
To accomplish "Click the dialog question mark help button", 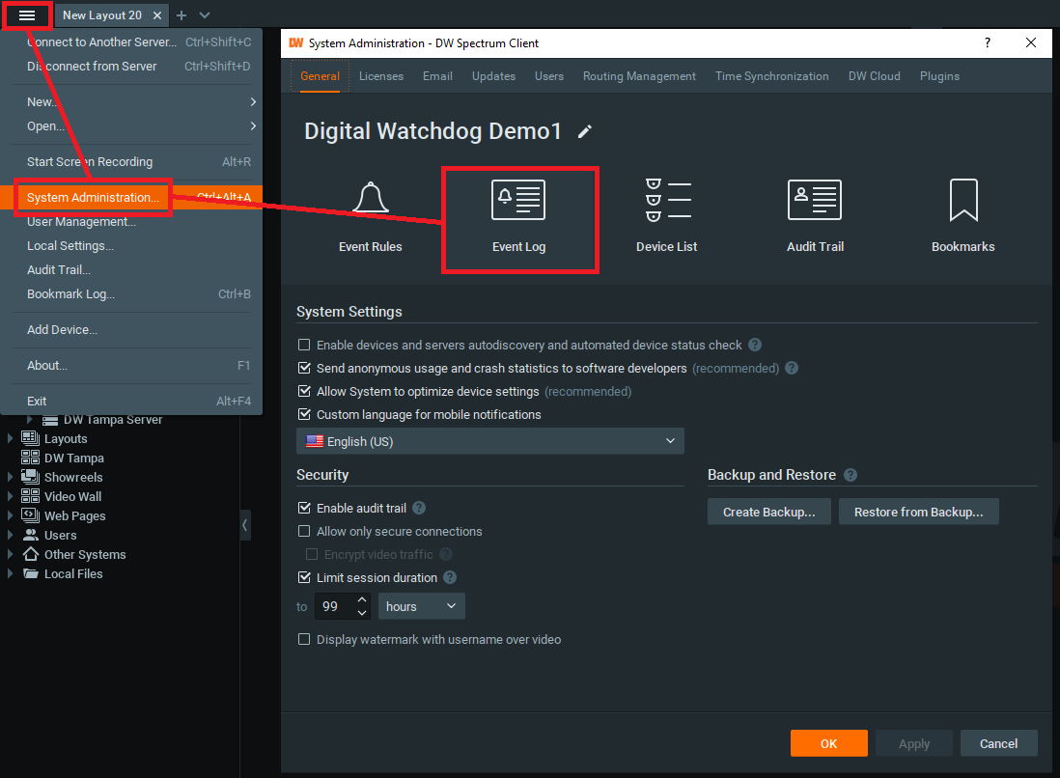I will click(987, 42).
